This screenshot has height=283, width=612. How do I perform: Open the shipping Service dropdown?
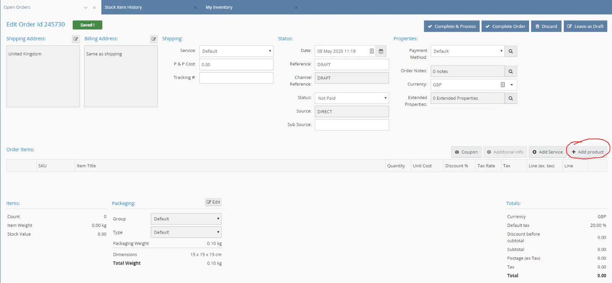tap(236, 51)
